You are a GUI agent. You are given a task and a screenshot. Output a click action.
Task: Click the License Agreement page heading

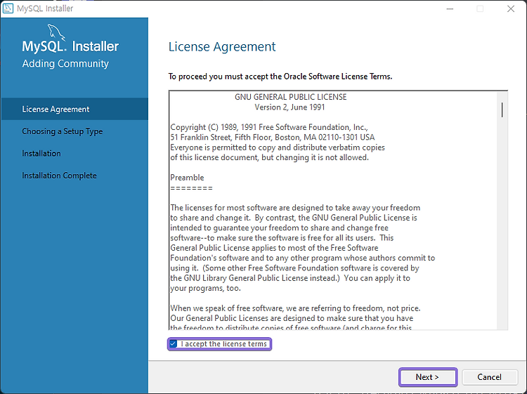point(222,46)
